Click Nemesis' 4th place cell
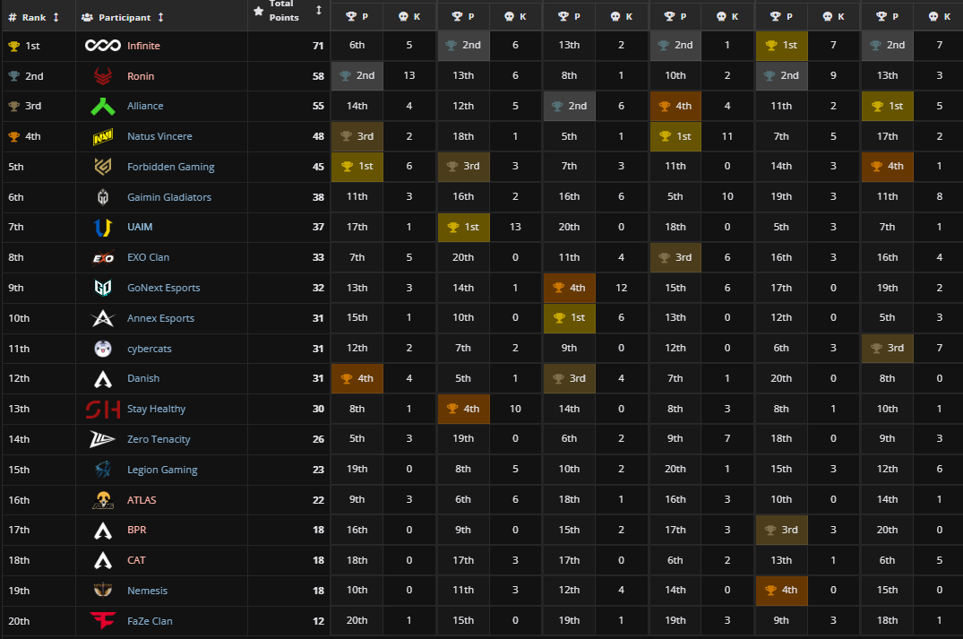 coord(781,591)
